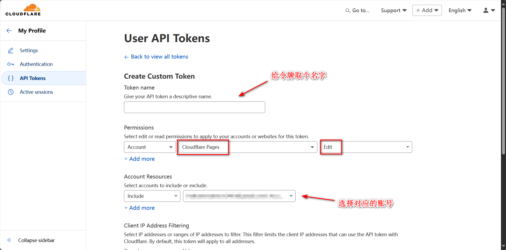Image resolution: width=506 pixels, height=250 pixels.
Task: Open the English language selector
Action: 460,10
